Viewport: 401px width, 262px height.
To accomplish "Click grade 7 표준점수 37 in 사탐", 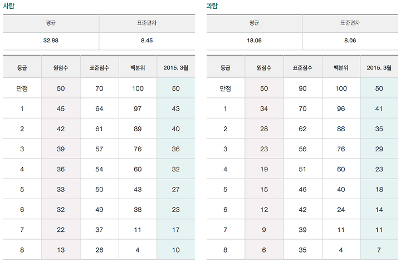I will pyautogui.click(x=99, y=230).
